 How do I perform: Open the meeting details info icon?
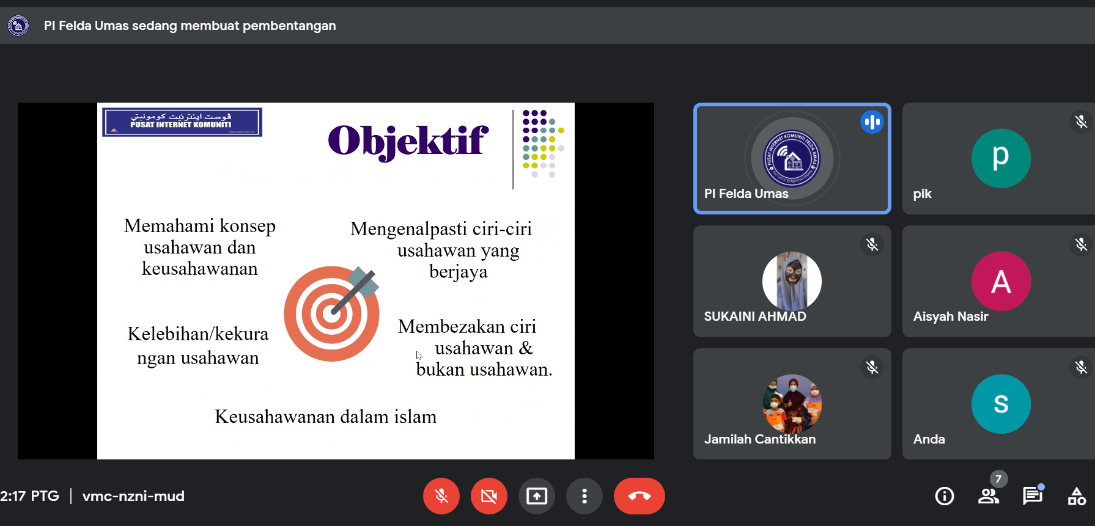(944, 496)
